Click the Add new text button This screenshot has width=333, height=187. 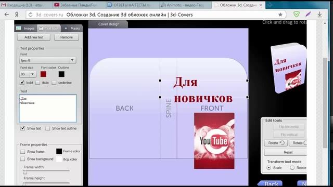coord(34,37)
